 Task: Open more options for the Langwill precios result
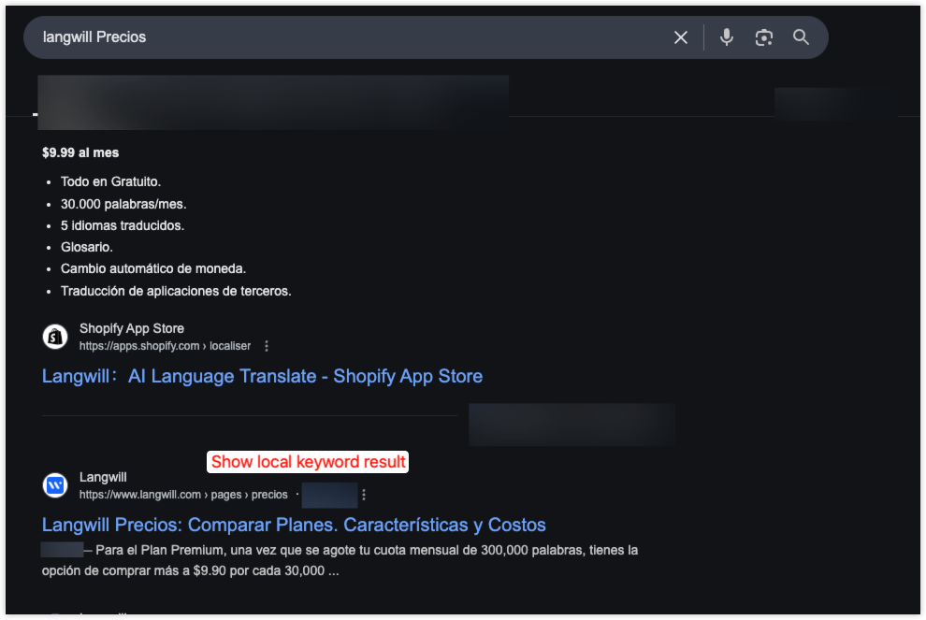tap(364, 495)
